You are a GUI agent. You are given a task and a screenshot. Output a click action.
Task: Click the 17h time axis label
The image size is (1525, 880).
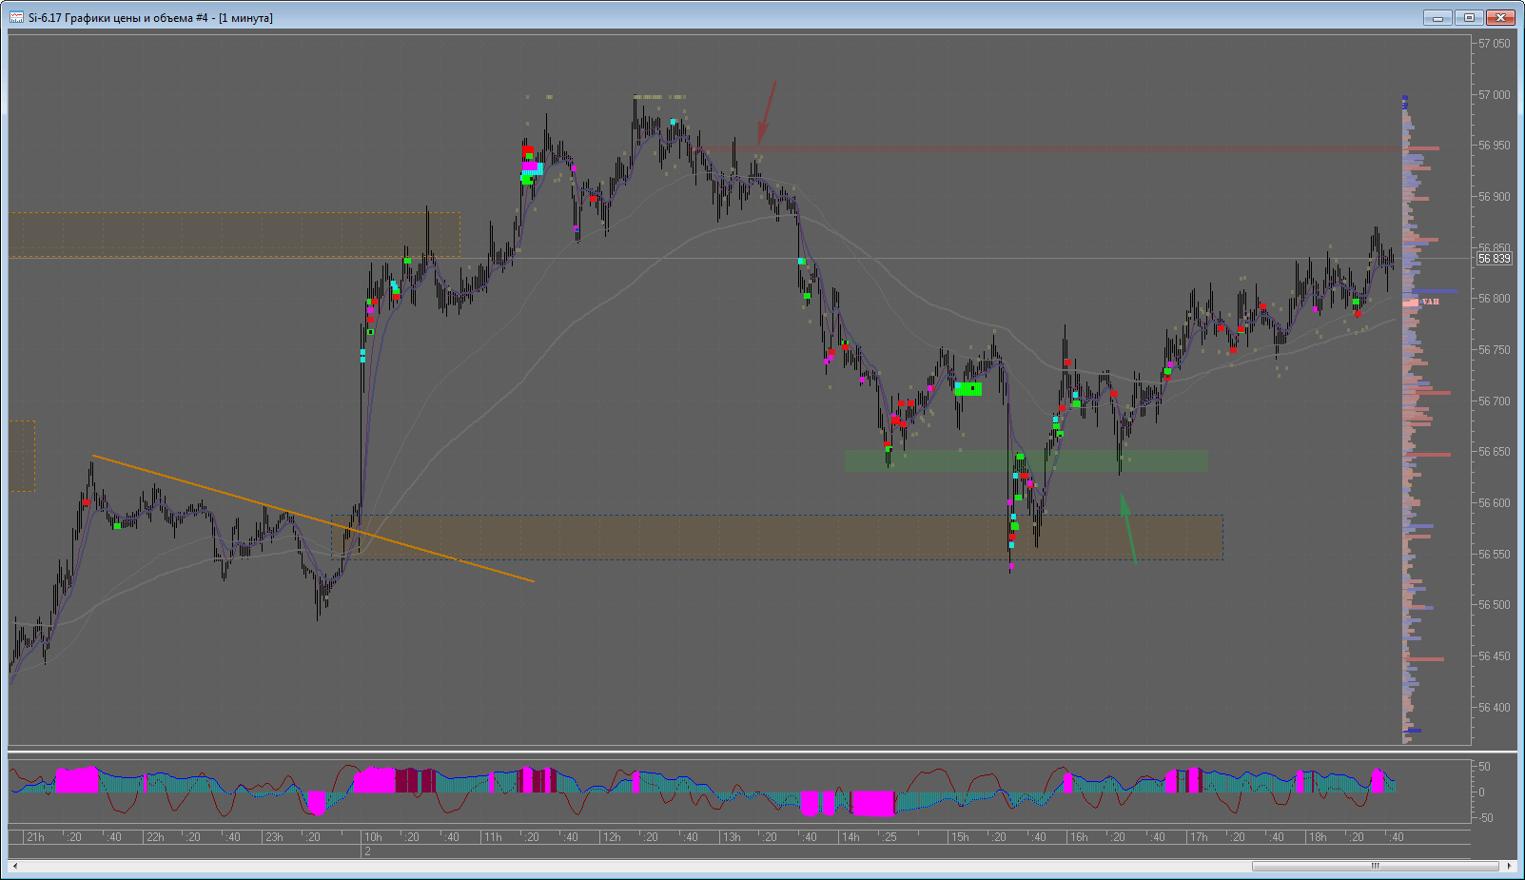point(1198,837)
